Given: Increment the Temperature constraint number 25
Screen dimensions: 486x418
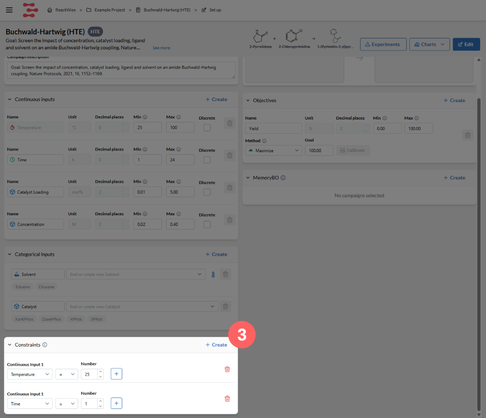Looking at the screenshot, I should (x=100, y=372).
